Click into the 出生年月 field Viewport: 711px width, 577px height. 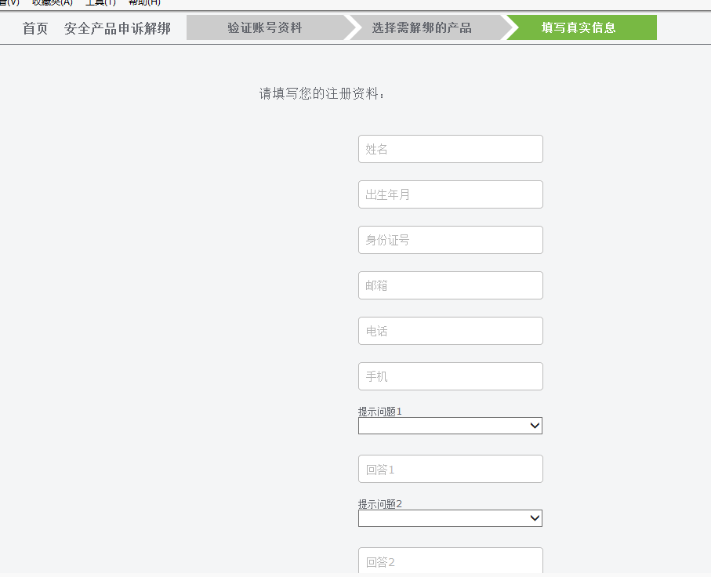tap(450, 194)
